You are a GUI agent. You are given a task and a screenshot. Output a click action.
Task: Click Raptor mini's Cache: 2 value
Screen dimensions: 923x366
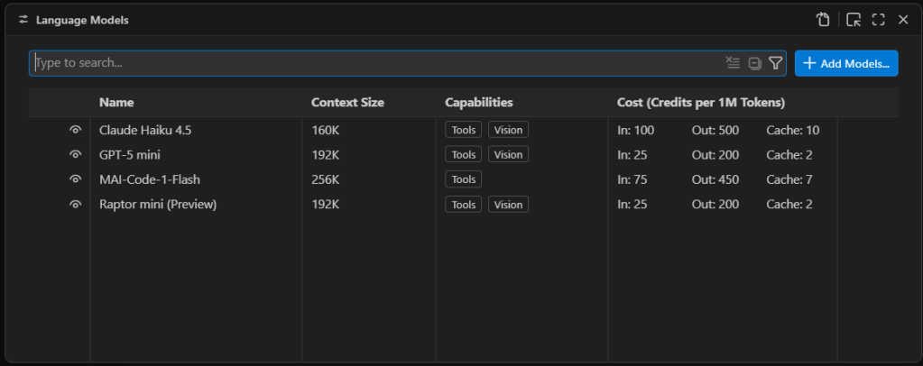789,205
